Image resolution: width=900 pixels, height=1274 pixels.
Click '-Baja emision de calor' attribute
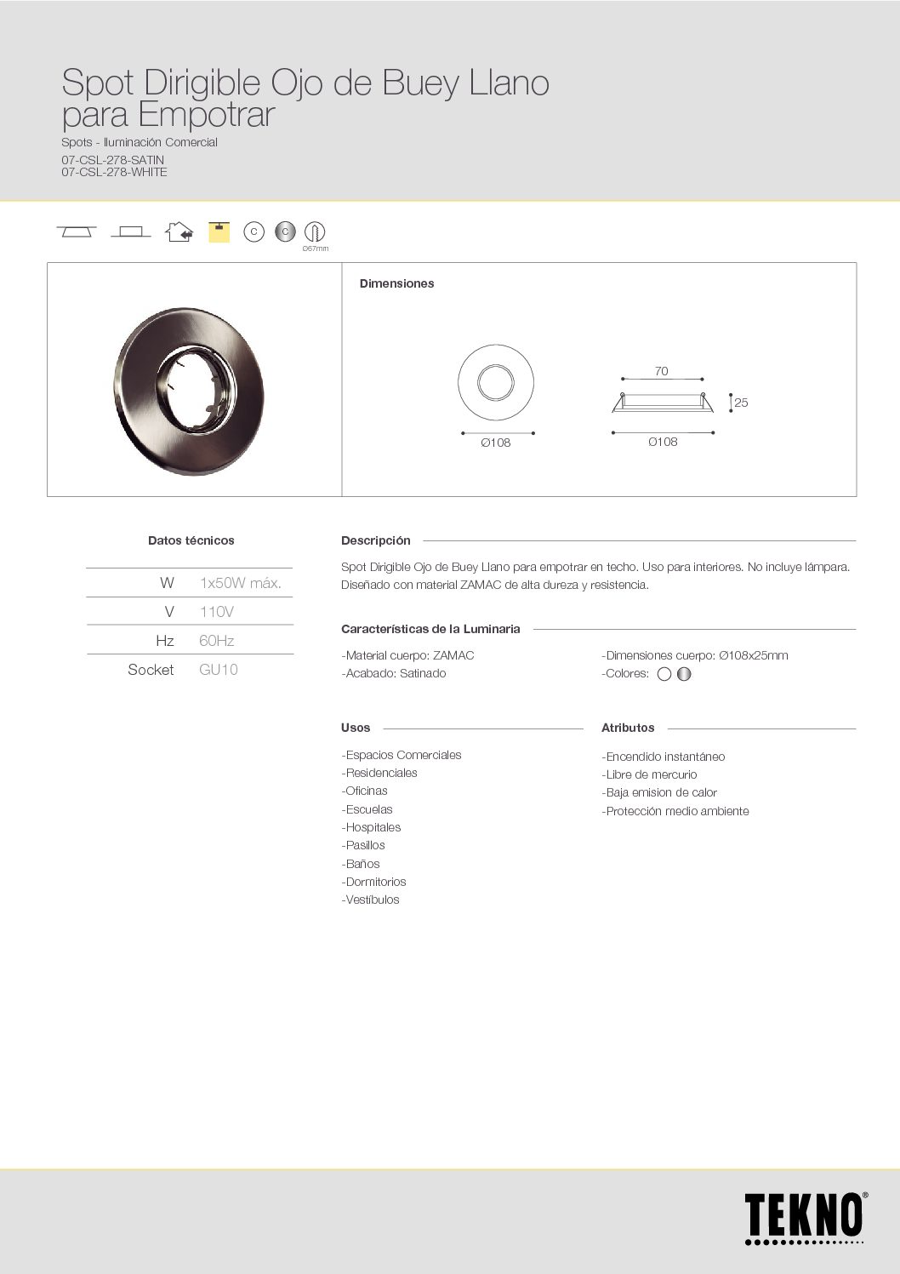659,792
